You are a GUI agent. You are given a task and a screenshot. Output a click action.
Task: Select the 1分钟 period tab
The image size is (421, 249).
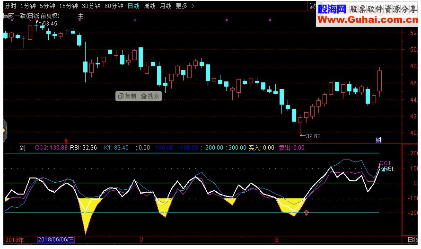(28, 6)
